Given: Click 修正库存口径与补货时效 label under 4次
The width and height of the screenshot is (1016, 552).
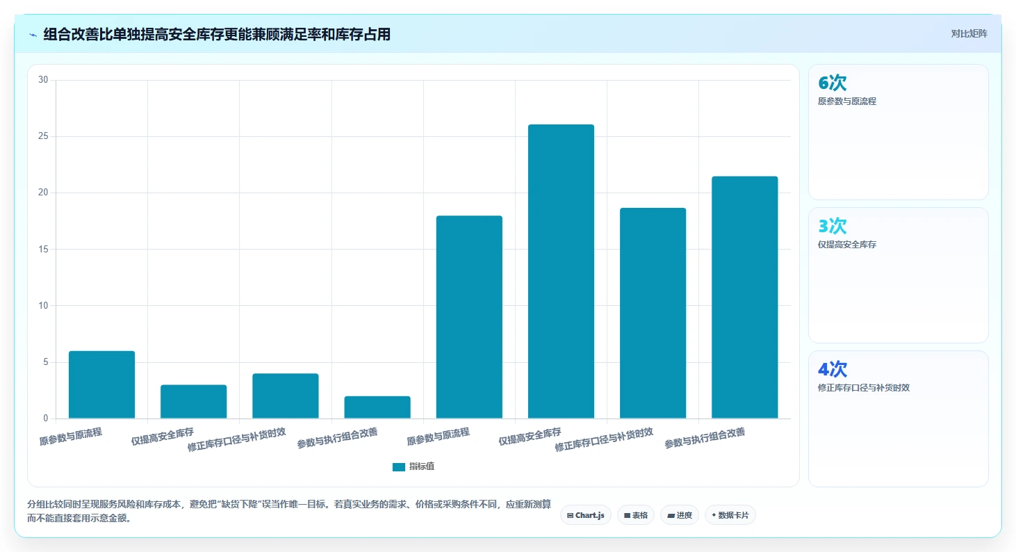Looking at the screenshot, I should (864, 388).
